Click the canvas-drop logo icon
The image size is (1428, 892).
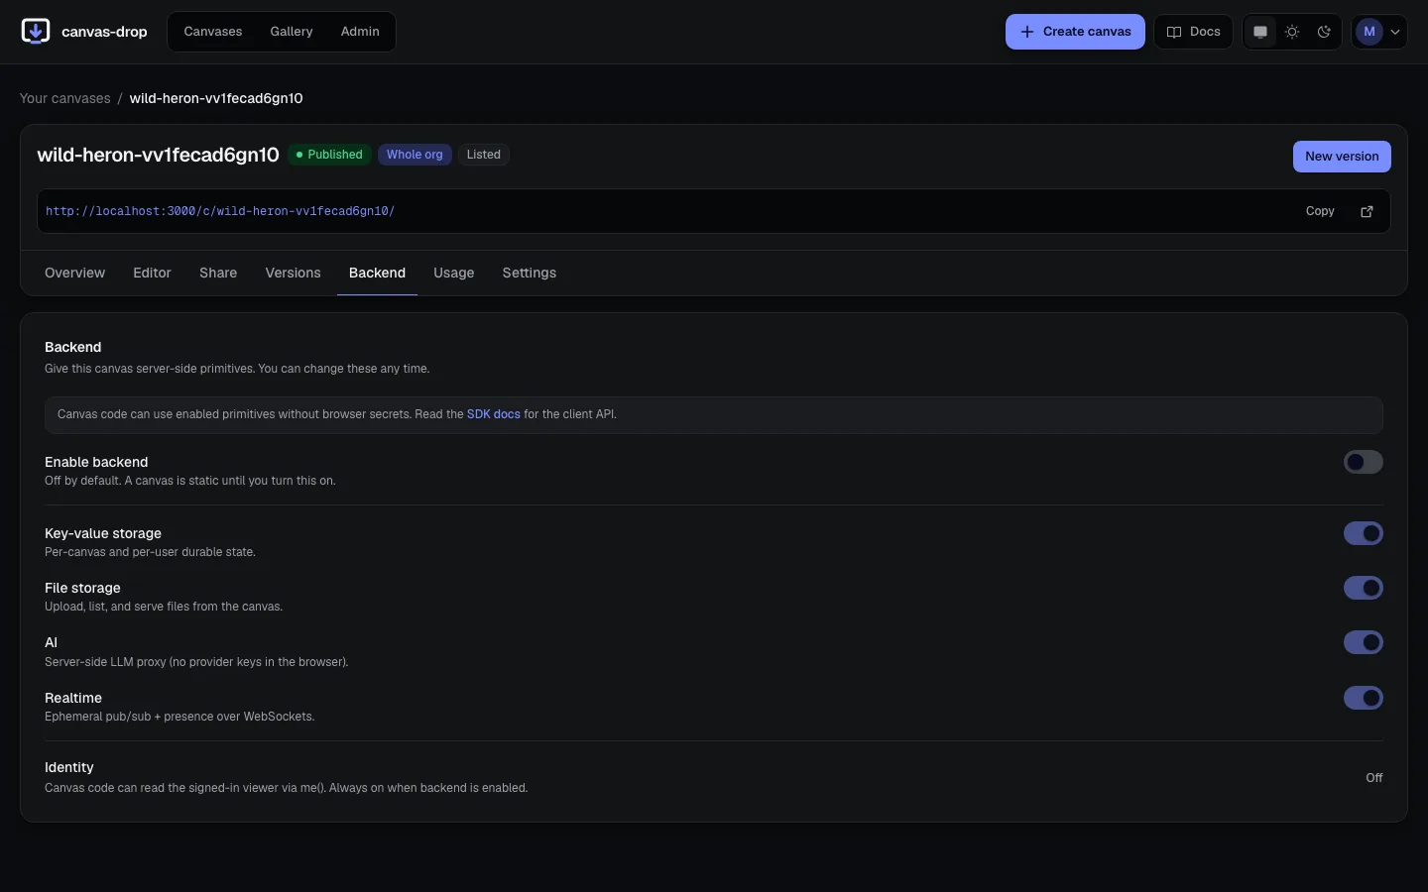coord(36,32)
